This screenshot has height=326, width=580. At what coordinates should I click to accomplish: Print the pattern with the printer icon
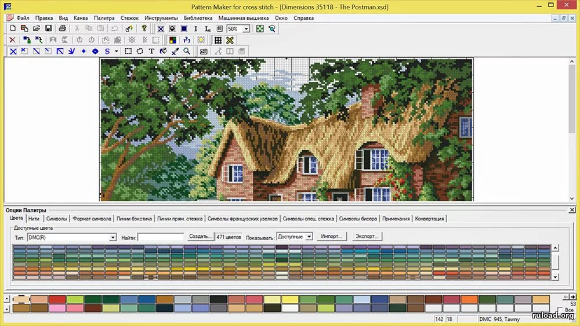click(x=62, y=28)
